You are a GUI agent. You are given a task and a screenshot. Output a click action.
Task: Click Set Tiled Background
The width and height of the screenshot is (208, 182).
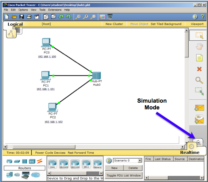click(x=166, y=24)
